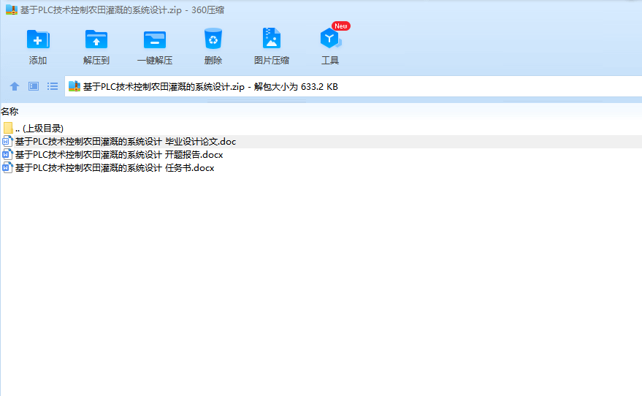Click the 一键解压 one-click extract icon

click(x=154, y=40)
